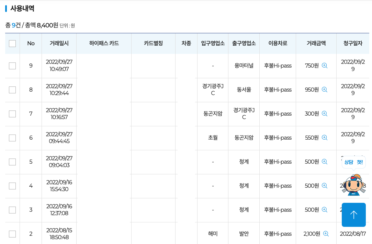Click the 거래일시 column header
The width and height of the screenshot is (372, 244).
[x=59, y=44]
